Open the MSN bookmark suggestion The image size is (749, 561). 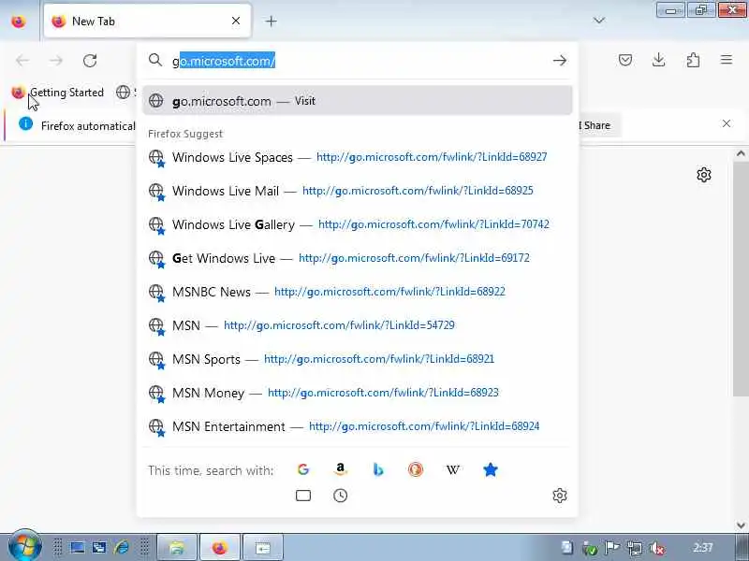pyautogui.click(x=358, y=325)
